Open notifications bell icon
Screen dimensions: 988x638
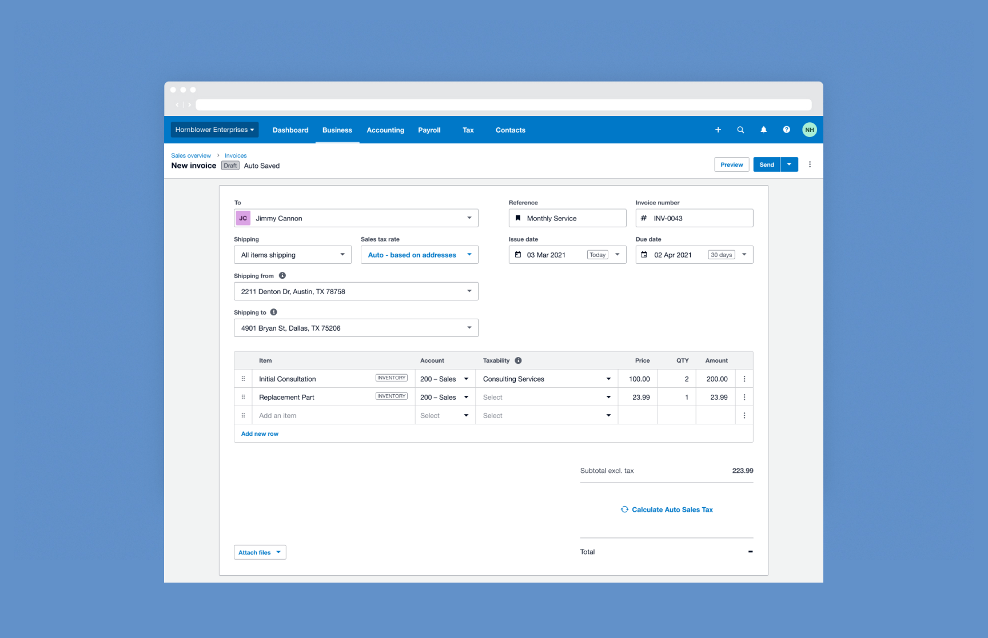coord(763,130)
